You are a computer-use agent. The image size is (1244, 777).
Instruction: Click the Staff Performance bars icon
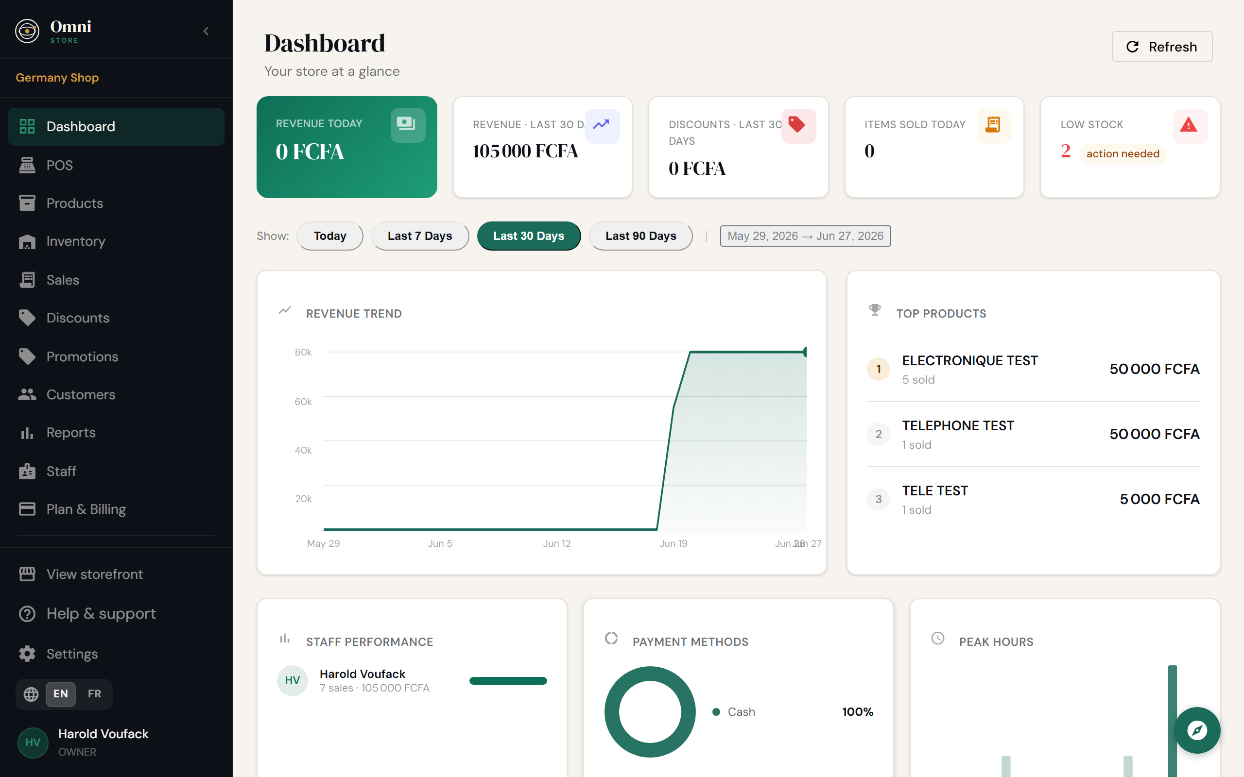pos(285,639)
